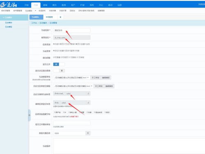Image resolution: width=205 pixels, height=154 pixels.
Task: Add a new tab with the plus icon
Action: point(60,17)
